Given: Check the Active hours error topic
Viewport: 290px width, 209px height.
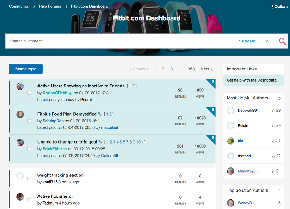Looking at the screenshot, I should click(x=29, y=200).
